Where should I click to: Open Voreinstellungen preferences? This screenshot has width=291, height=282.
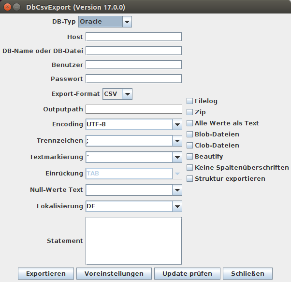pos(114,274)
